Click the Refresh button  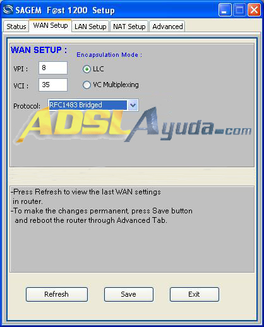point(57,294)
